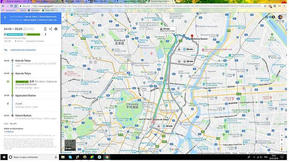Open Chrome from the Windows taskbar

click(107, 157)
